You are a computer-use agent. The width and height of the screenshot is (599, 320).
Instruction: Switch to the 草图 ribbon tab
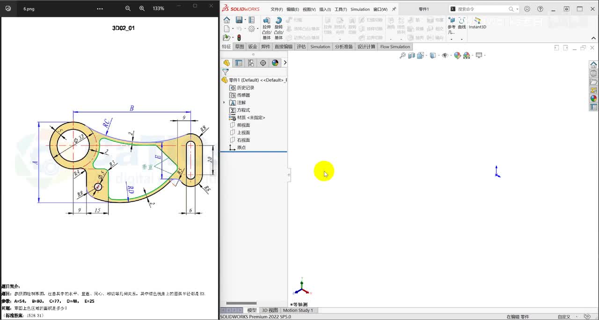(239, 47)
